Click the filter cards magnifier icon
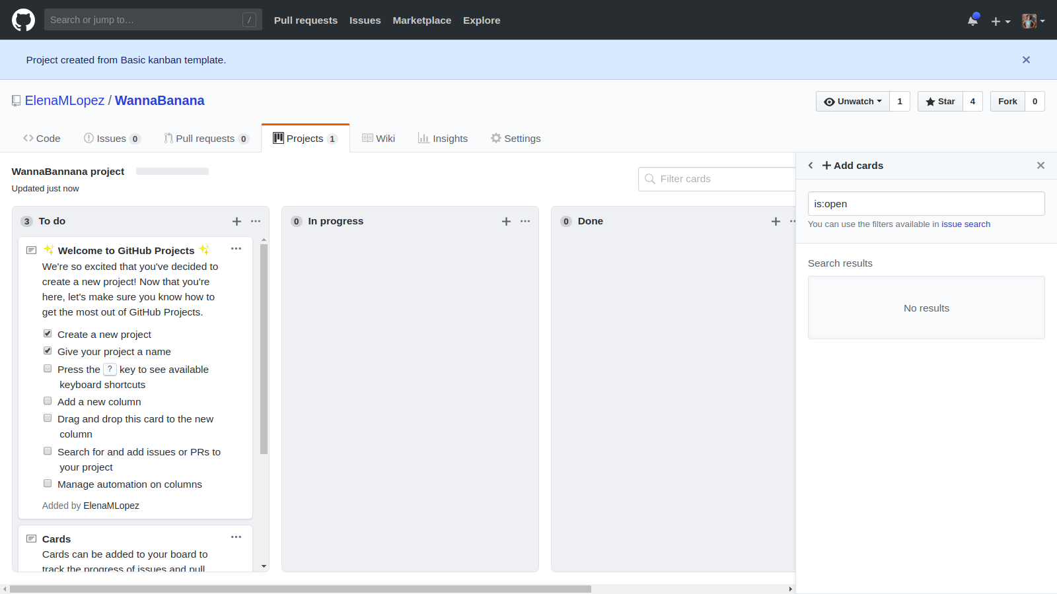 pos(650,179)
